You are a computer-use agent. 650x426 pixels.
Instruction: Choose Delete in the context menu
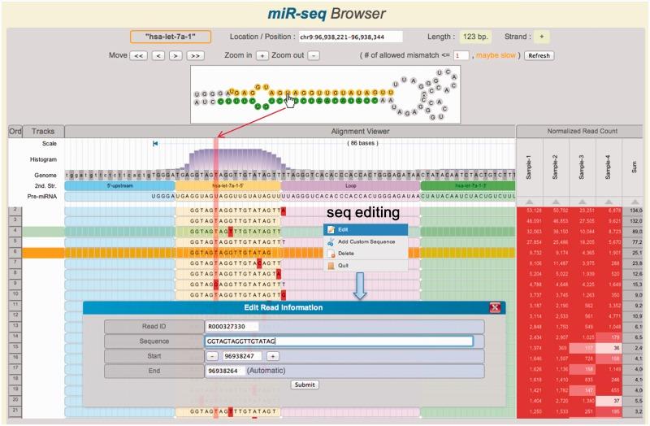(x=366, y=254)
